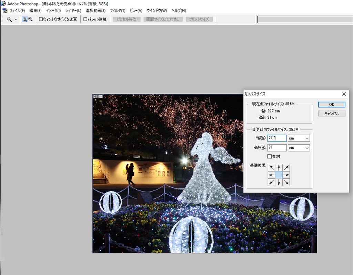This screenshot has height=275, width=353.
Task: Click the カンバスサイズ dialog title
Action: (255, 94)
